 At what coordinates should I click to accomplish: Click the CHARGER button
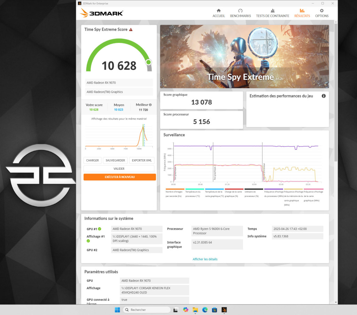pyautogui.click(x=92, y=160)
